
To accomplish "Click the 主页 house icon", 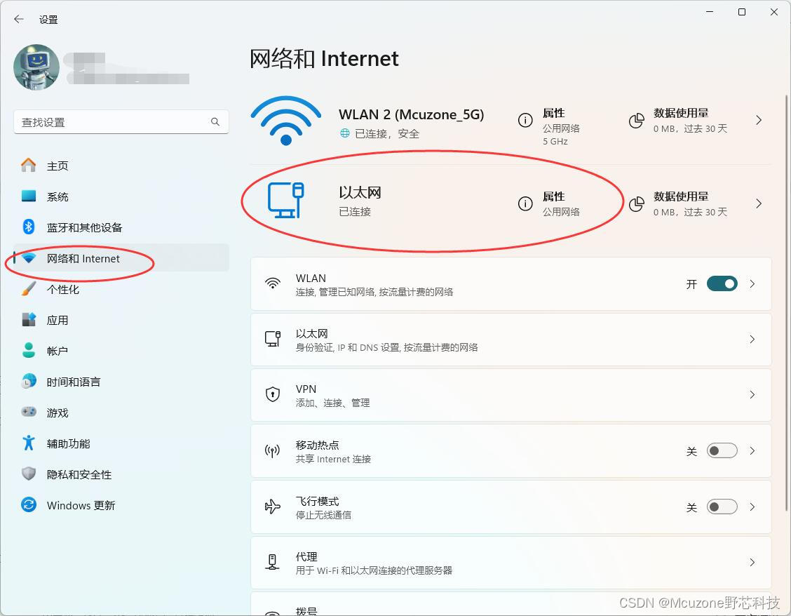I will (29, 165).
